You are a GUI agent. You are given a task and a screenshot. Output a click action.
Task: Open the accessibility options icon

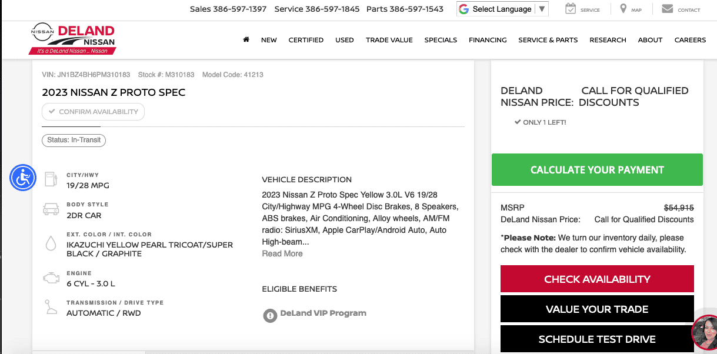click(x=23, y=177)
